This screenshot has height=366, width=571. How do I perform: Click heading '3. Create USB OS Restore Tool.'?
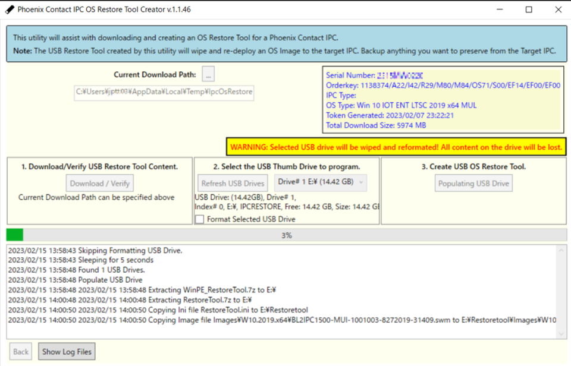pos(474,166)
